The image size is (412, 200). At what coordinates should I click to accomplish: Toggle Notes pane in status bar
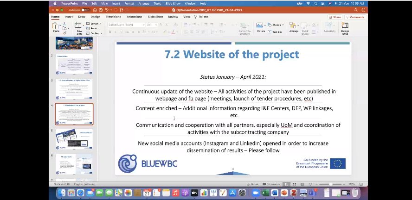point(253,184)
